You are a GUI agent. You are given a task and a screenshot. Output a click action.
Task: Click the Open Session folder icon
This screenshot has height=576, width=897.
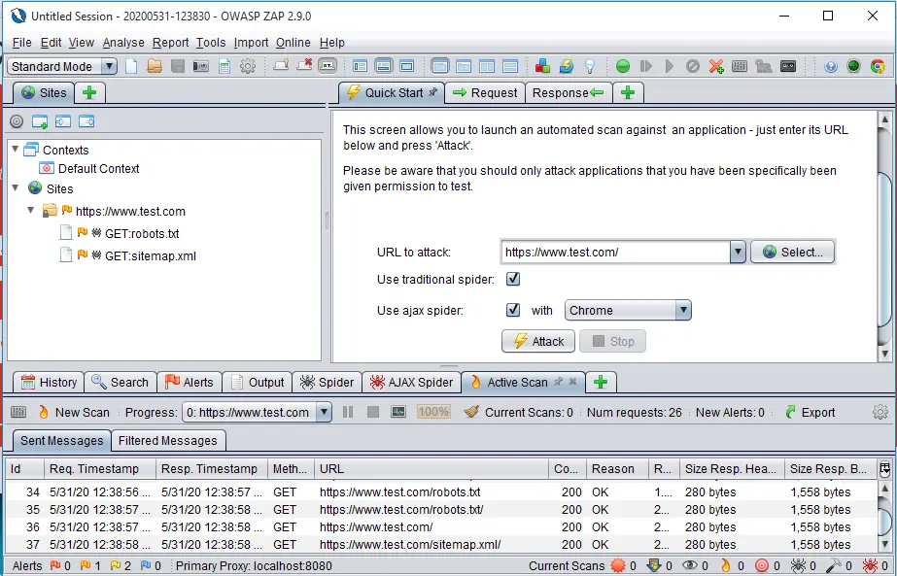(155, 66)
